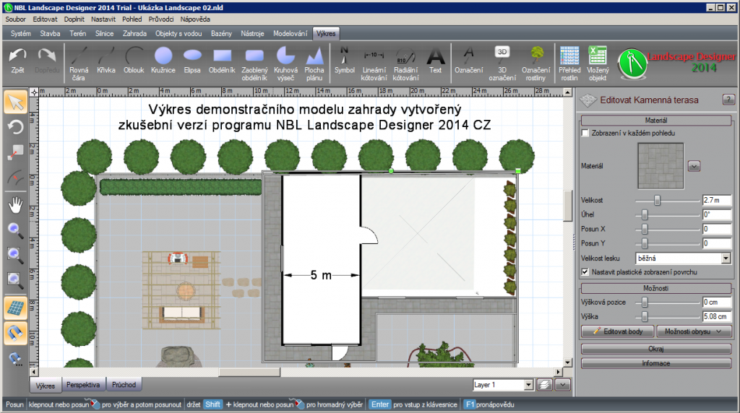Click the Vložený objekt icon

click(598, 64)
